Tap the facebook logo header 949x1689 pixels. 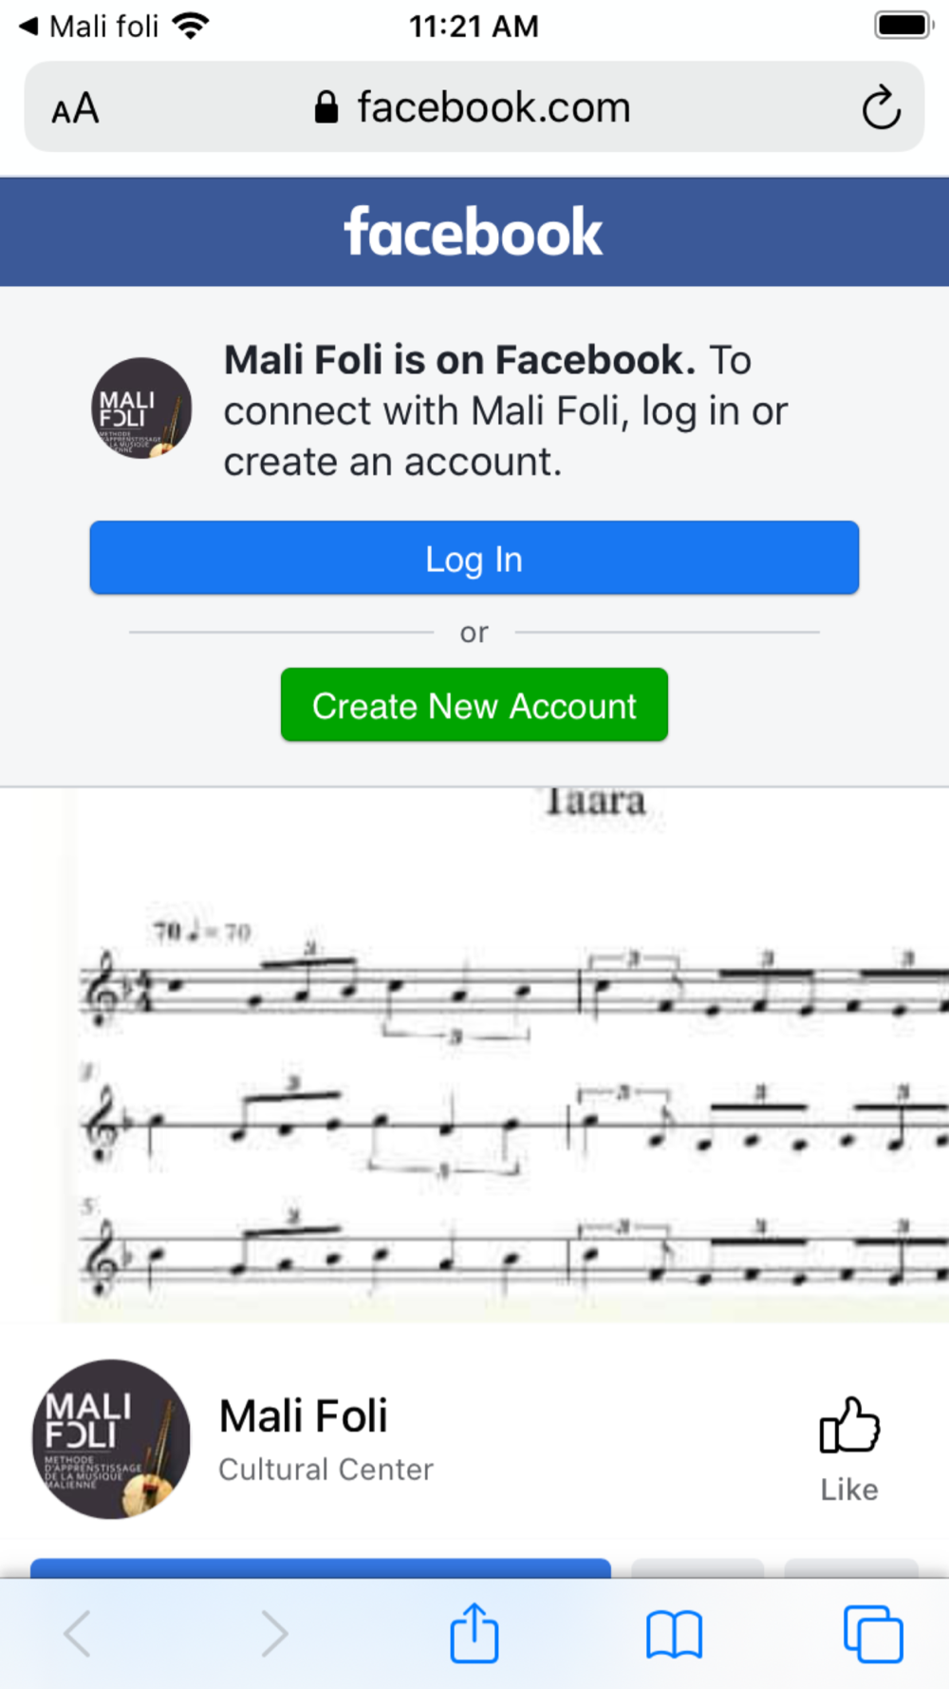(473, 233)
